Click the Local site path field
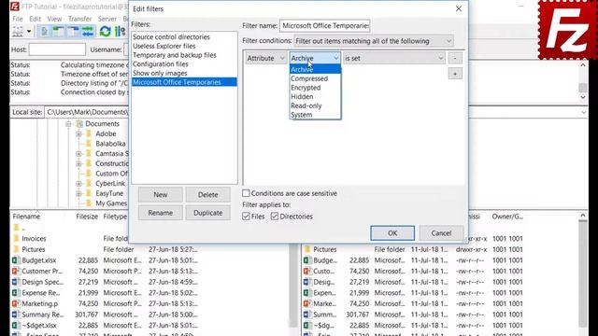 [87, 112]
